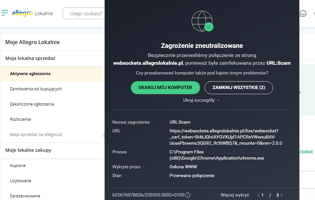Open Aktywne ogłoszenia in sidebar
315x200 pixels.
tap(53, 74)
